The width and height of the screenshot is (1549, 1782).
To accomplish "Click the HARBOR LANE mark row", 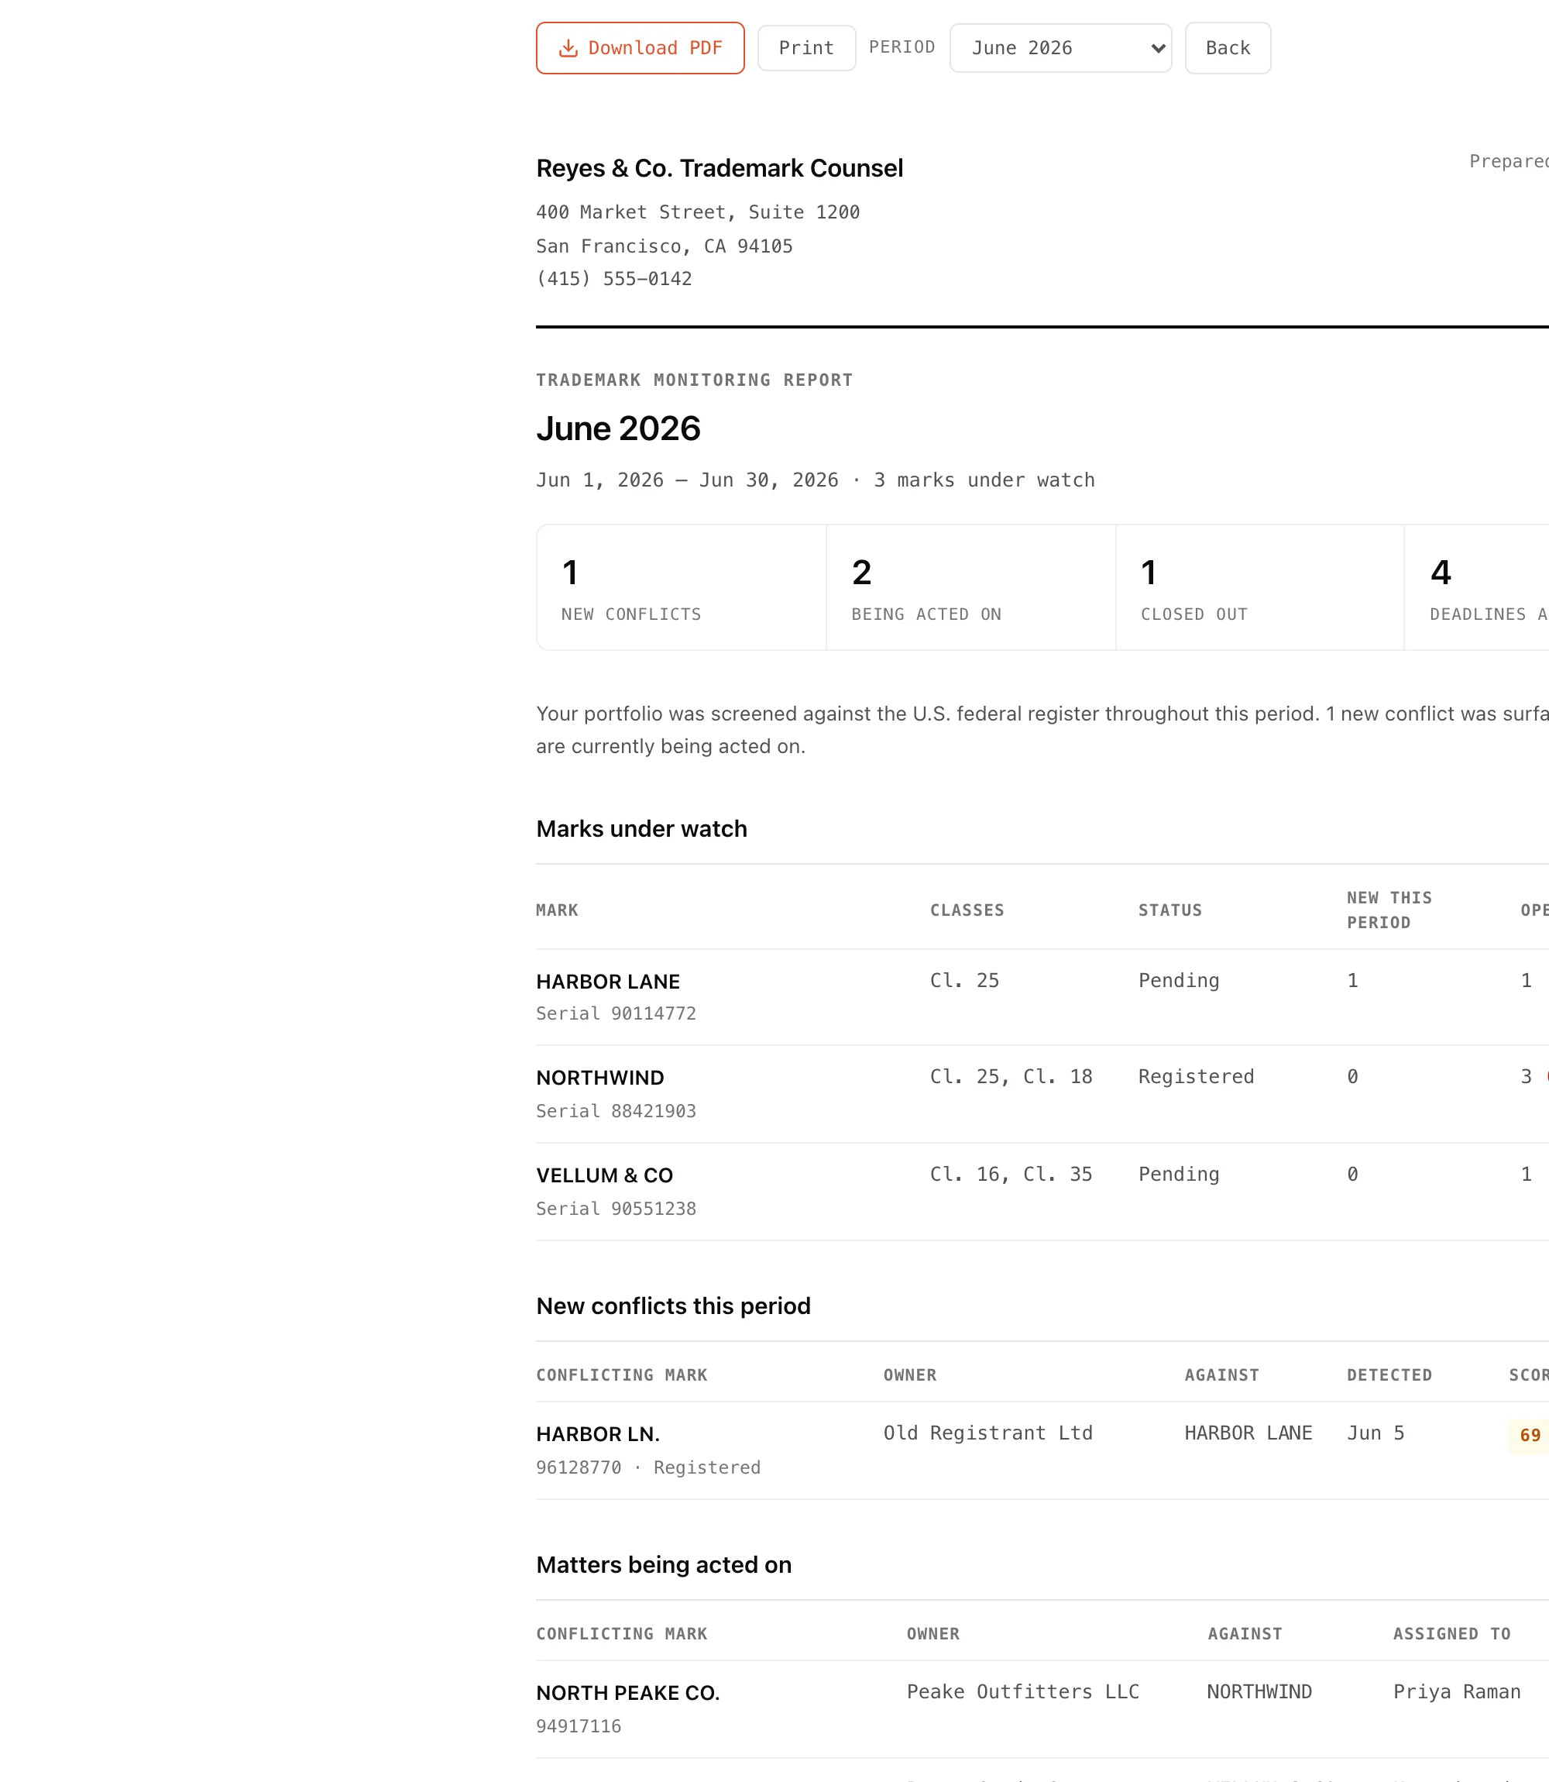I will click(1042, 998).
